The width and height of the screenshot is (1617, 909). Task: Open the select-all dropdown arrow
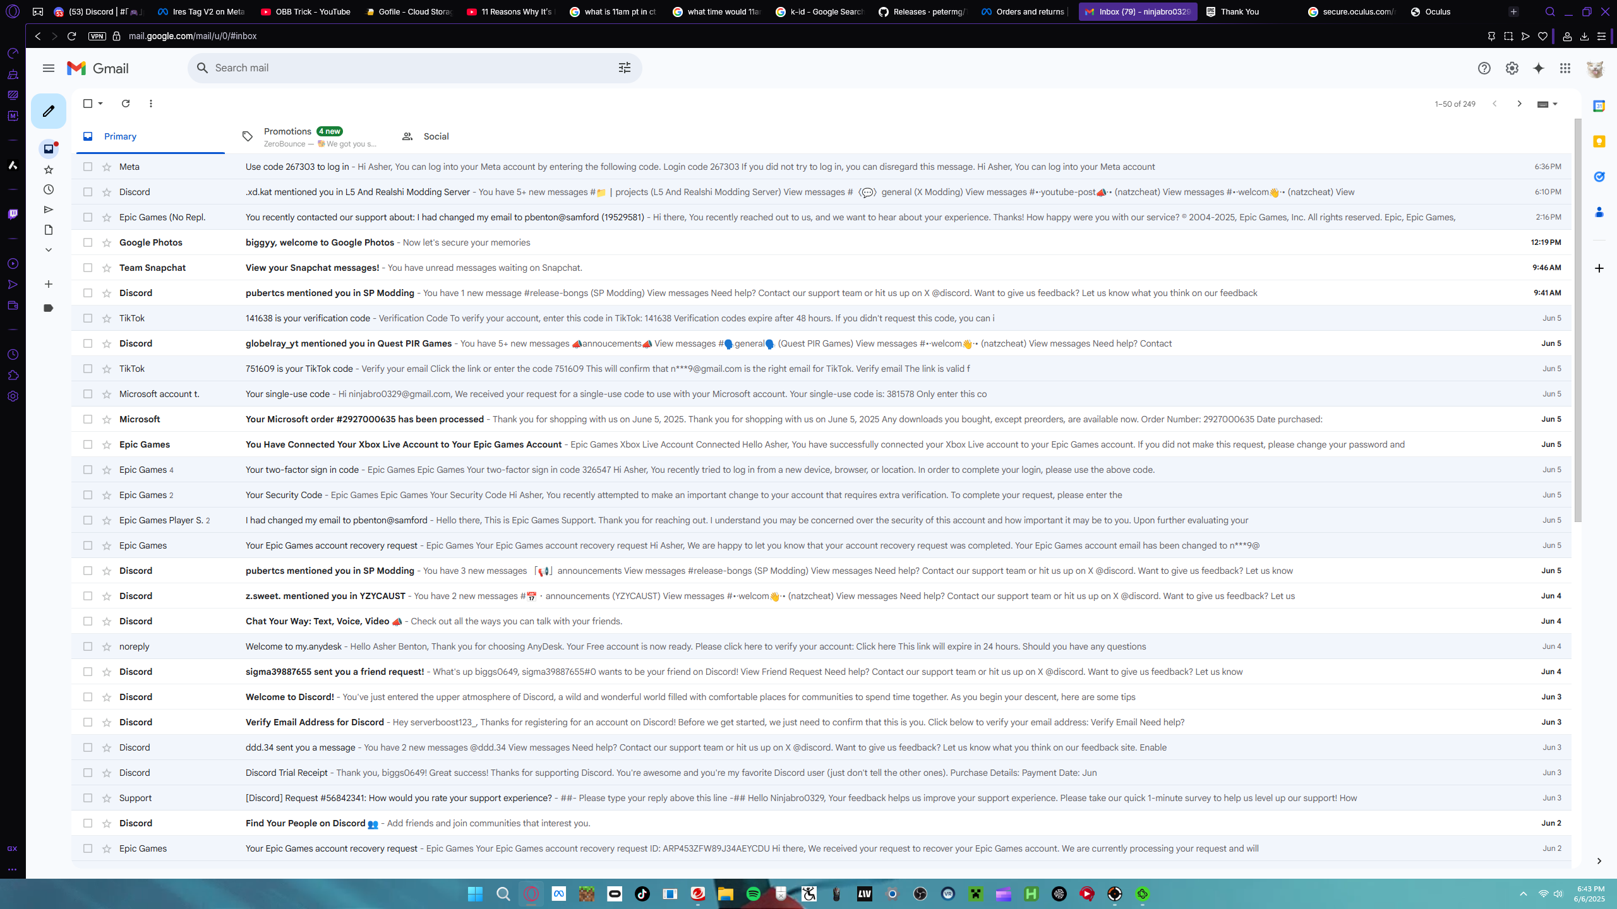point(100,104)
